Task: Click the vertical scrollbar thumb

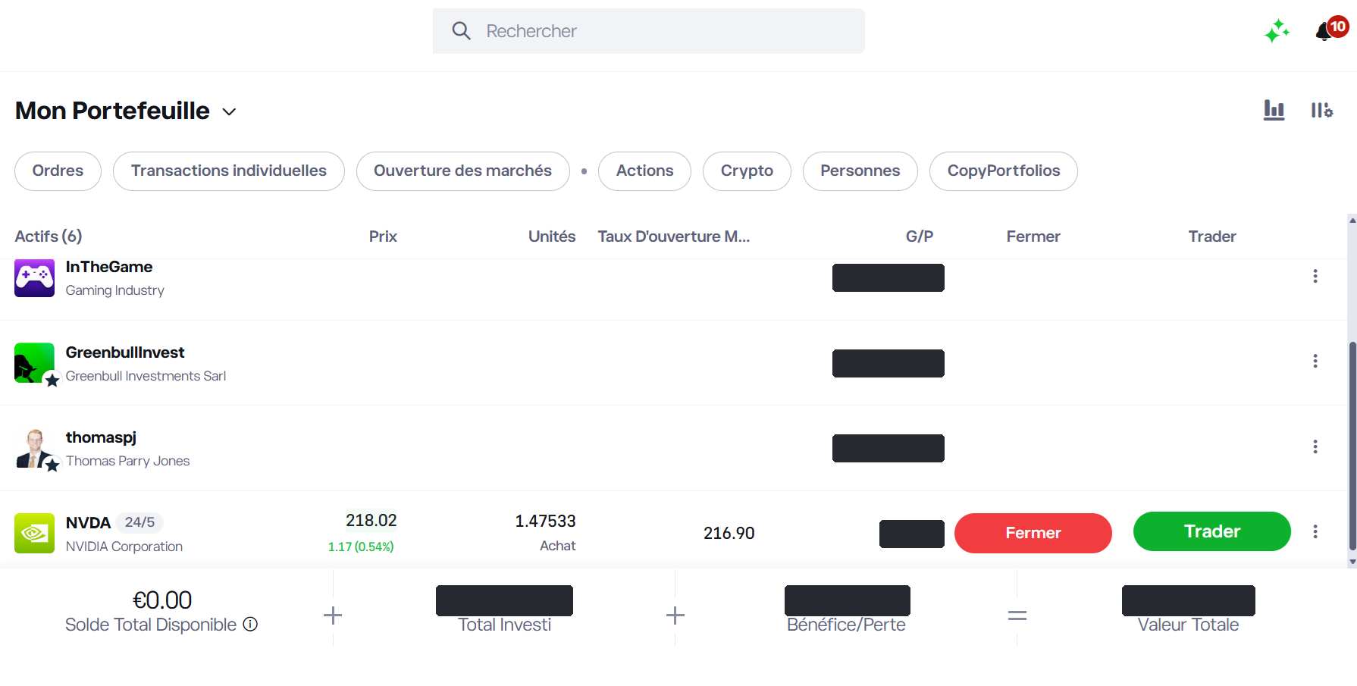Action: click(x=1352, y=446)
